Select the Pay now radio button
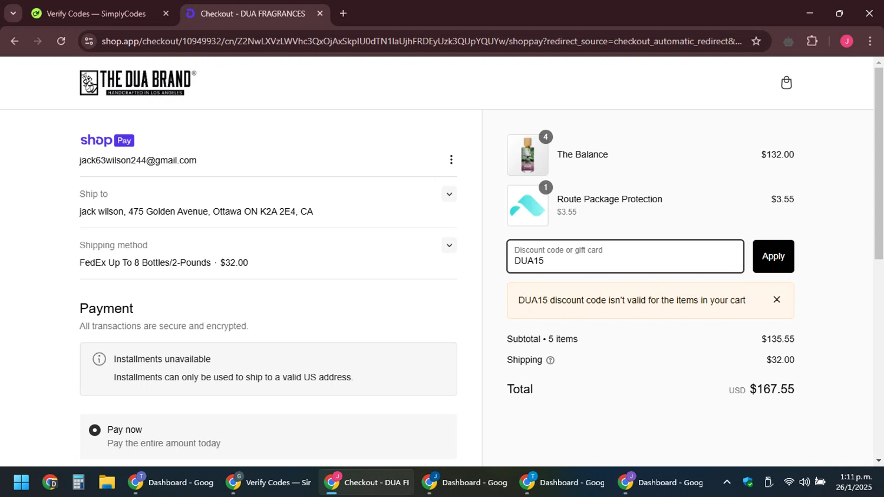Screen dimensions: 884x497 coord(94,430)
